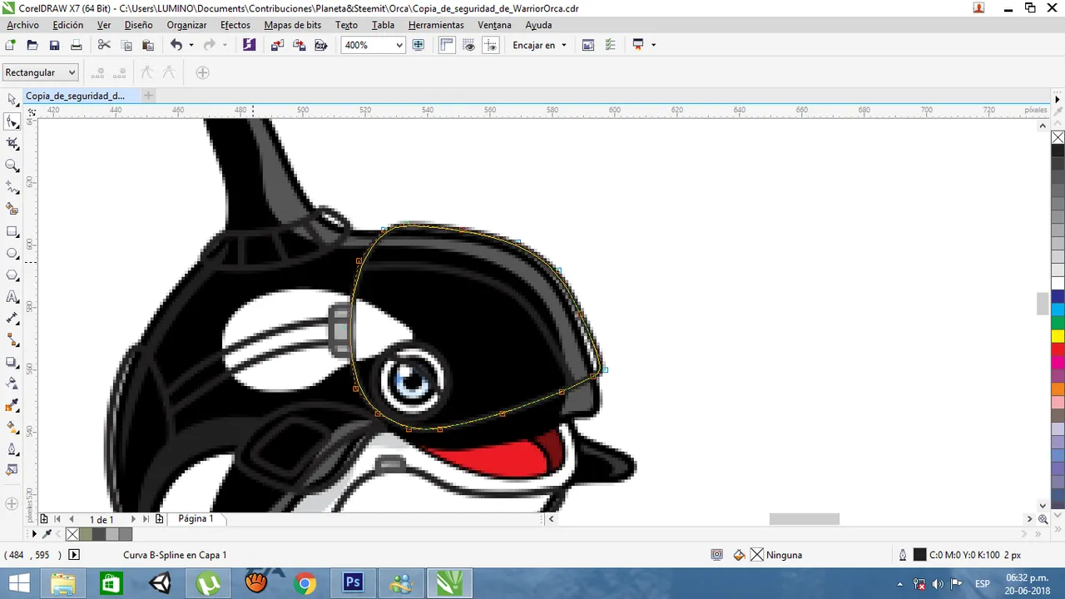Click the Outline Pen tool
The image size is (1065, 599).
click(x=12, y=449)
